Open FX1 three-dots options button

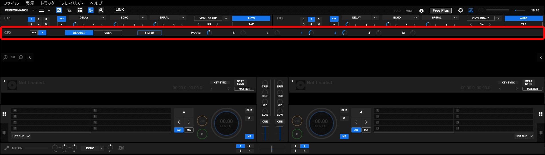pos(61,19)
